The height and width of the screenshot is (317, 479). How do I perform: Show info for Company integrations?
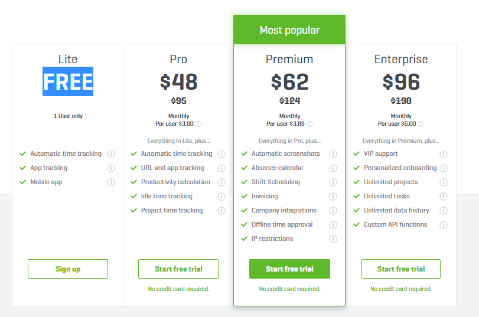333,210
